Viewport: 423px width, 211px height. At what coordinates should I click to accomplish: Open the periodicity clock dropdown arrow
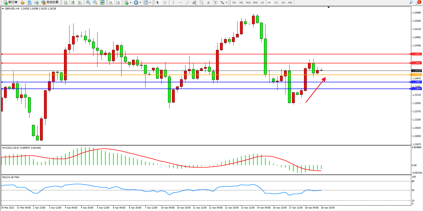pos(140,3)
